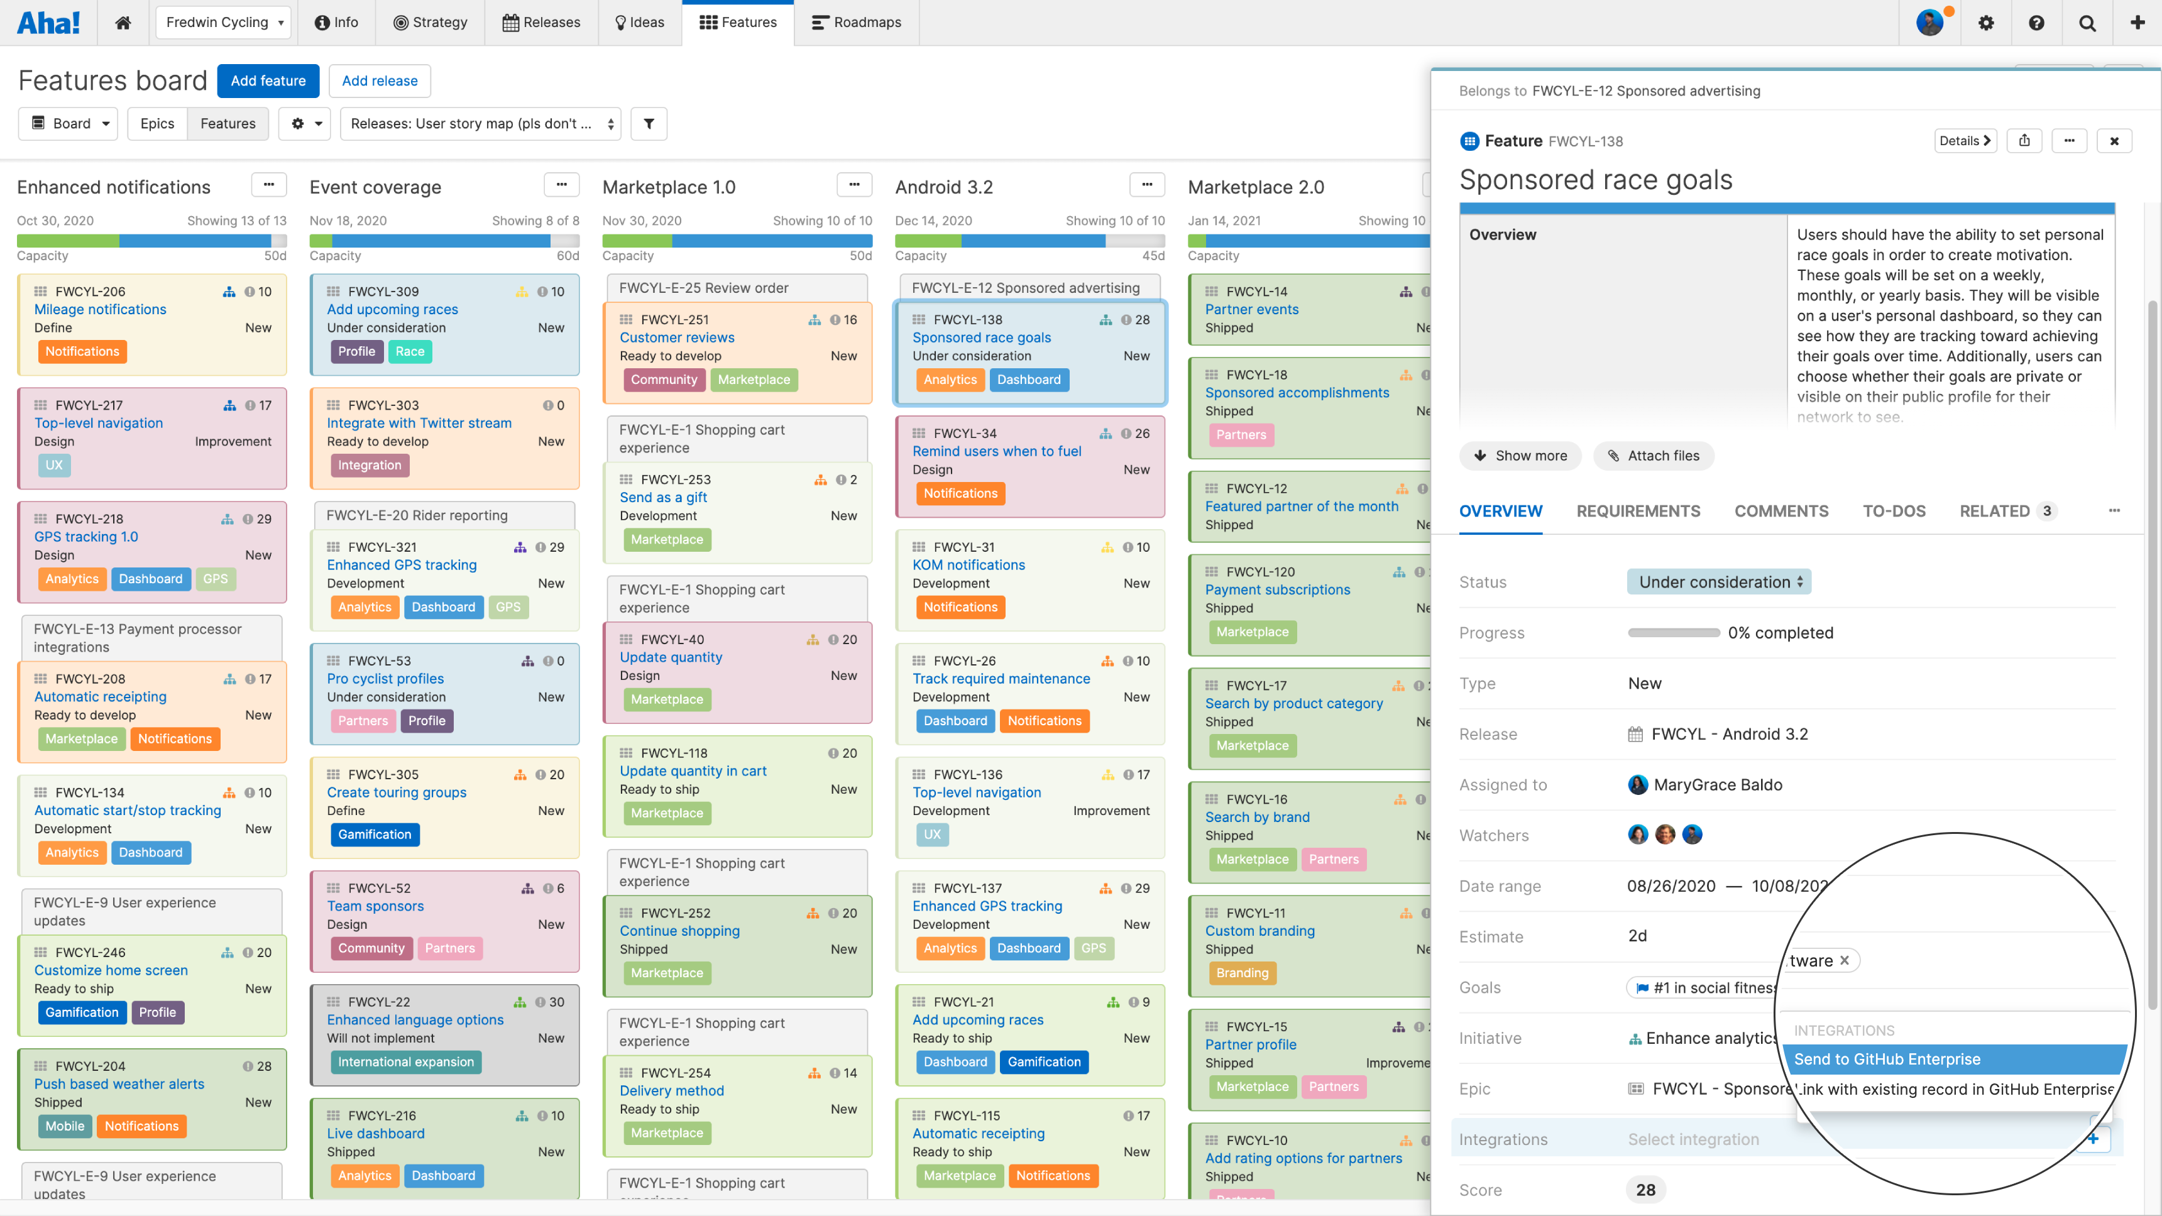Open the filter funnel icon
The image size is (2162, 1216).
(649, 123)
